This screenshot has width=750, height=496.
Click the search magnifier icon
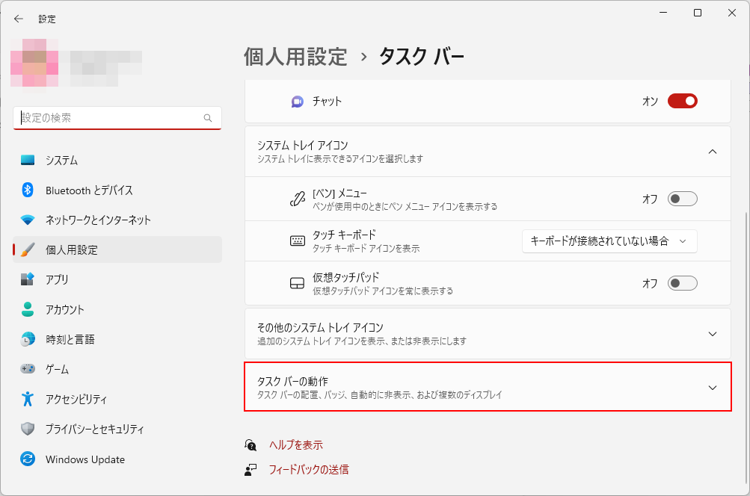coord(208,118)
